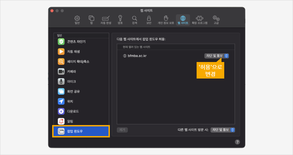Select the Search (검색) magnifier icon
This screenshot has width=293, height=155.
(134, 20)
